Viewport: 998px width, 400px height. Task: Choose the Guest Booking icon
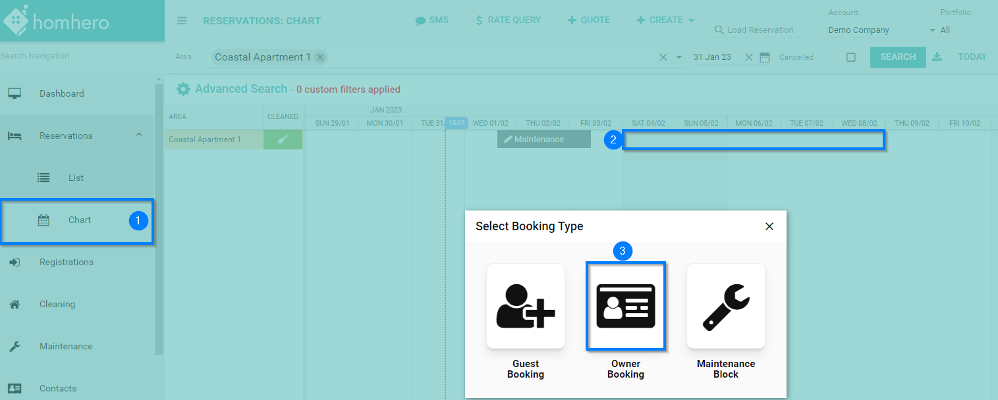click(x=525, y=307)
